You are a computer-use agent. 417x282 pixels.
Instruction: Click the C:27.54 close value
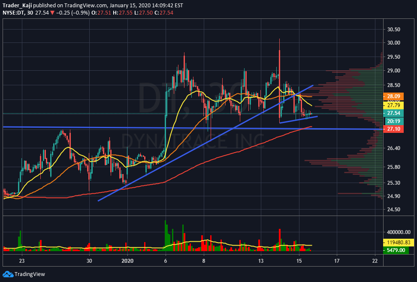click(x=164, y=12)
